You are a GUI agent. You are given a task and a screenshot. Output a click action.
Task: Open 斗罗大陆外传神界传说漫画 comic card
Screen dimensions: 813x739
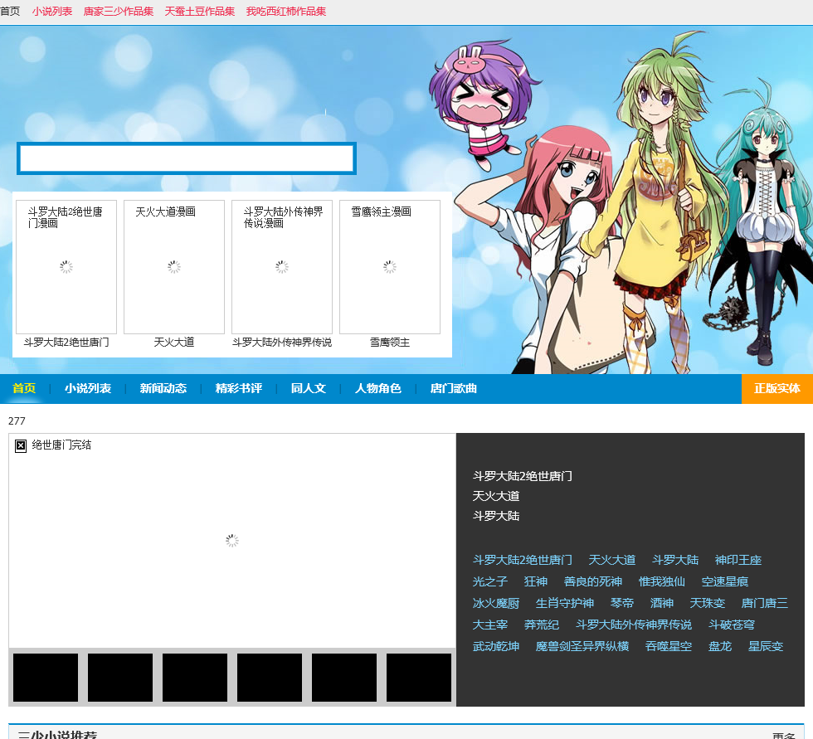pyautogui.click(x=282, y=267)
